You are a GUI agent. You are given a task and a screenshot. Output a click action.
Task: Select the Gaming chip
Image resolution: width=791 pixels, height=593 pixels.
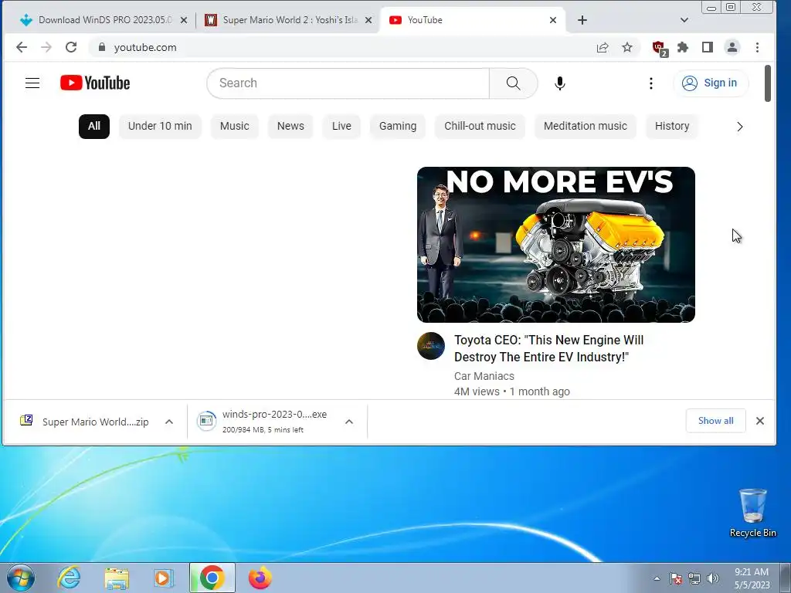(398, 126)
